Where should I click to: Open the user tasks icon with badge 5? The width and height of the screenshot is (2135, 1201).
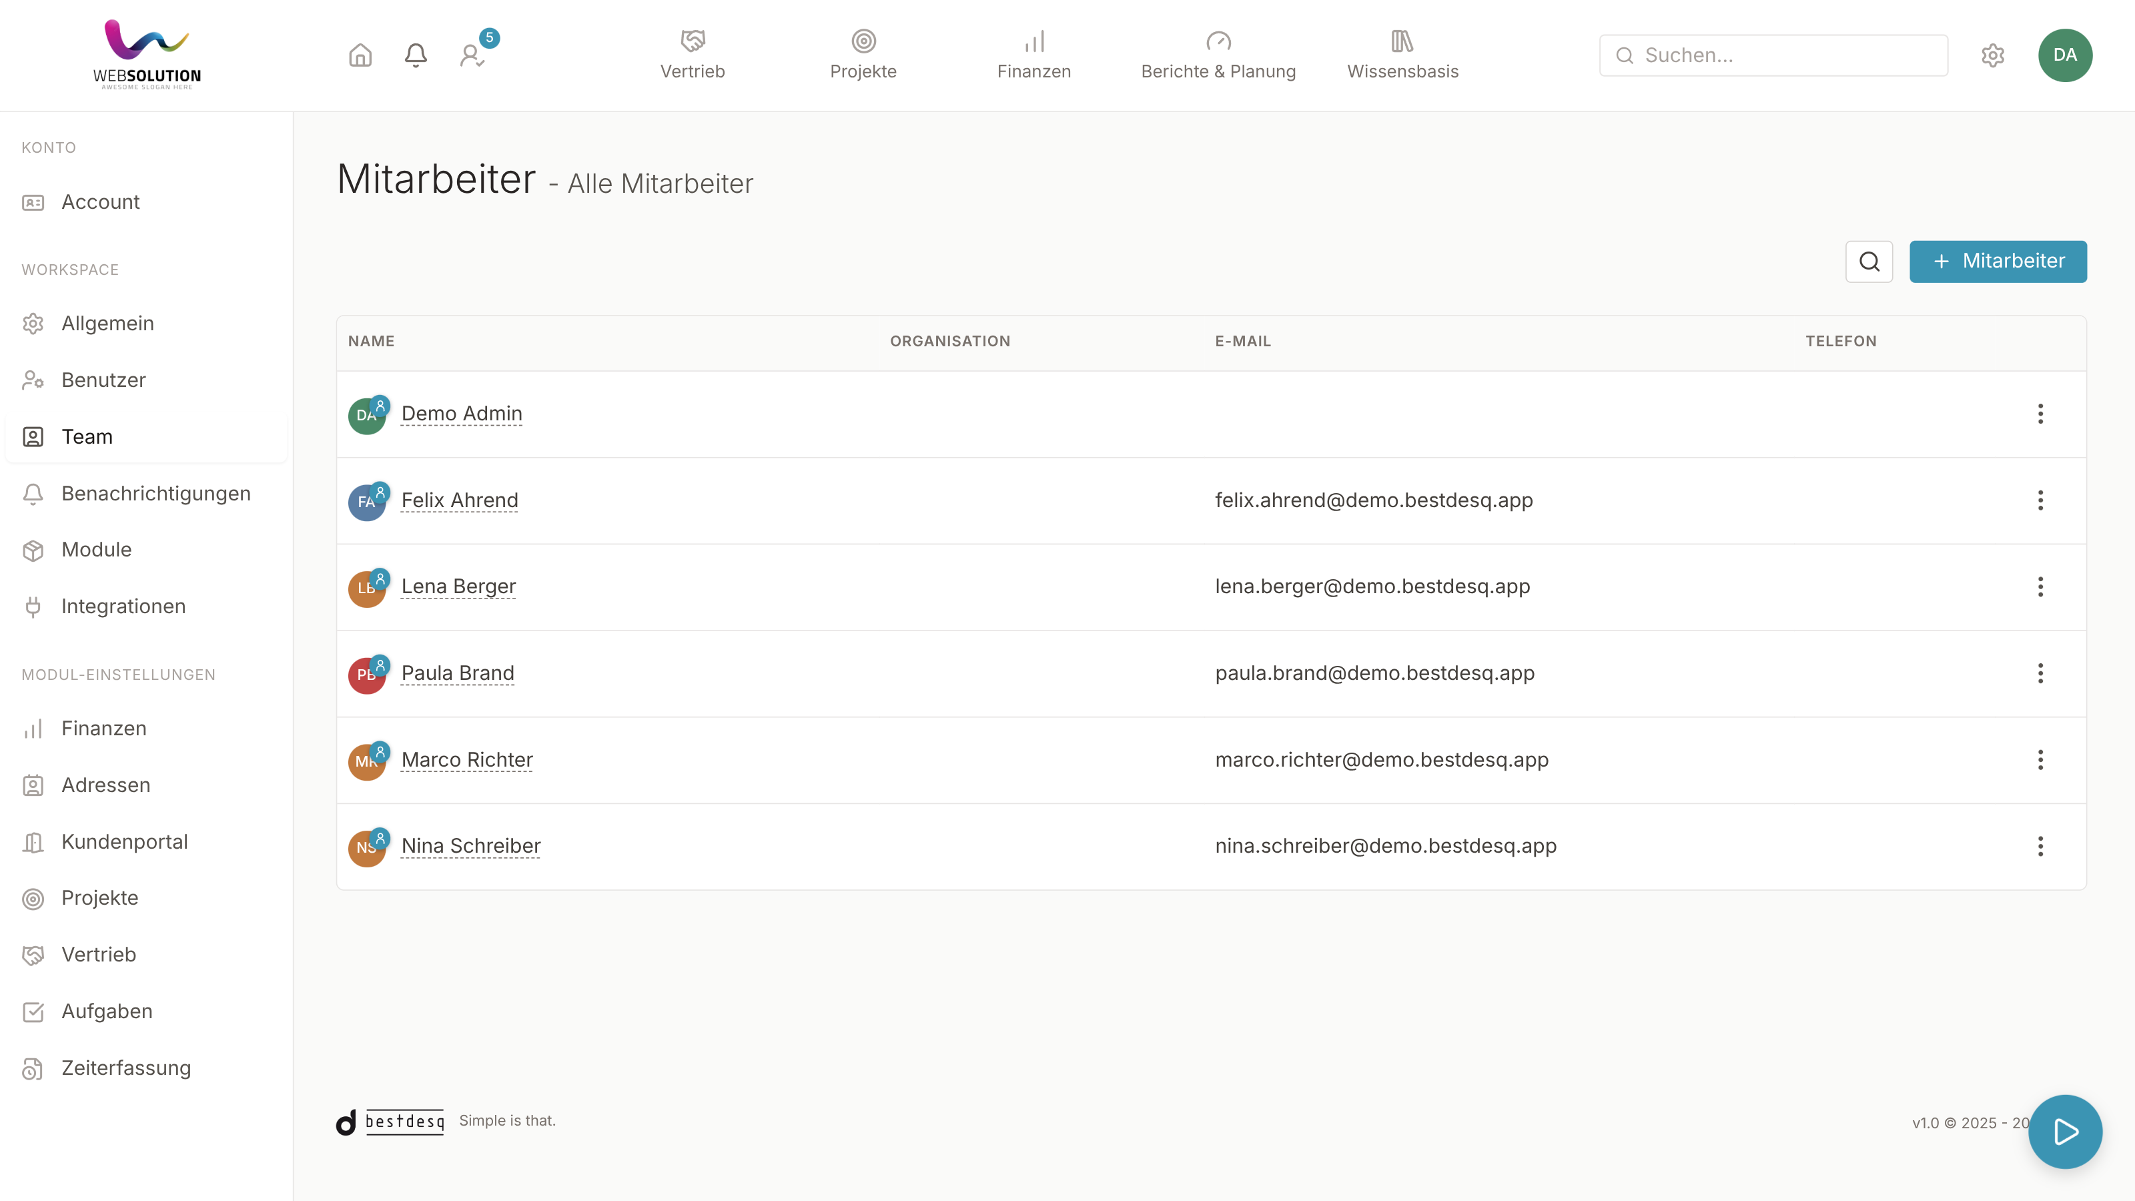point(472,55)
